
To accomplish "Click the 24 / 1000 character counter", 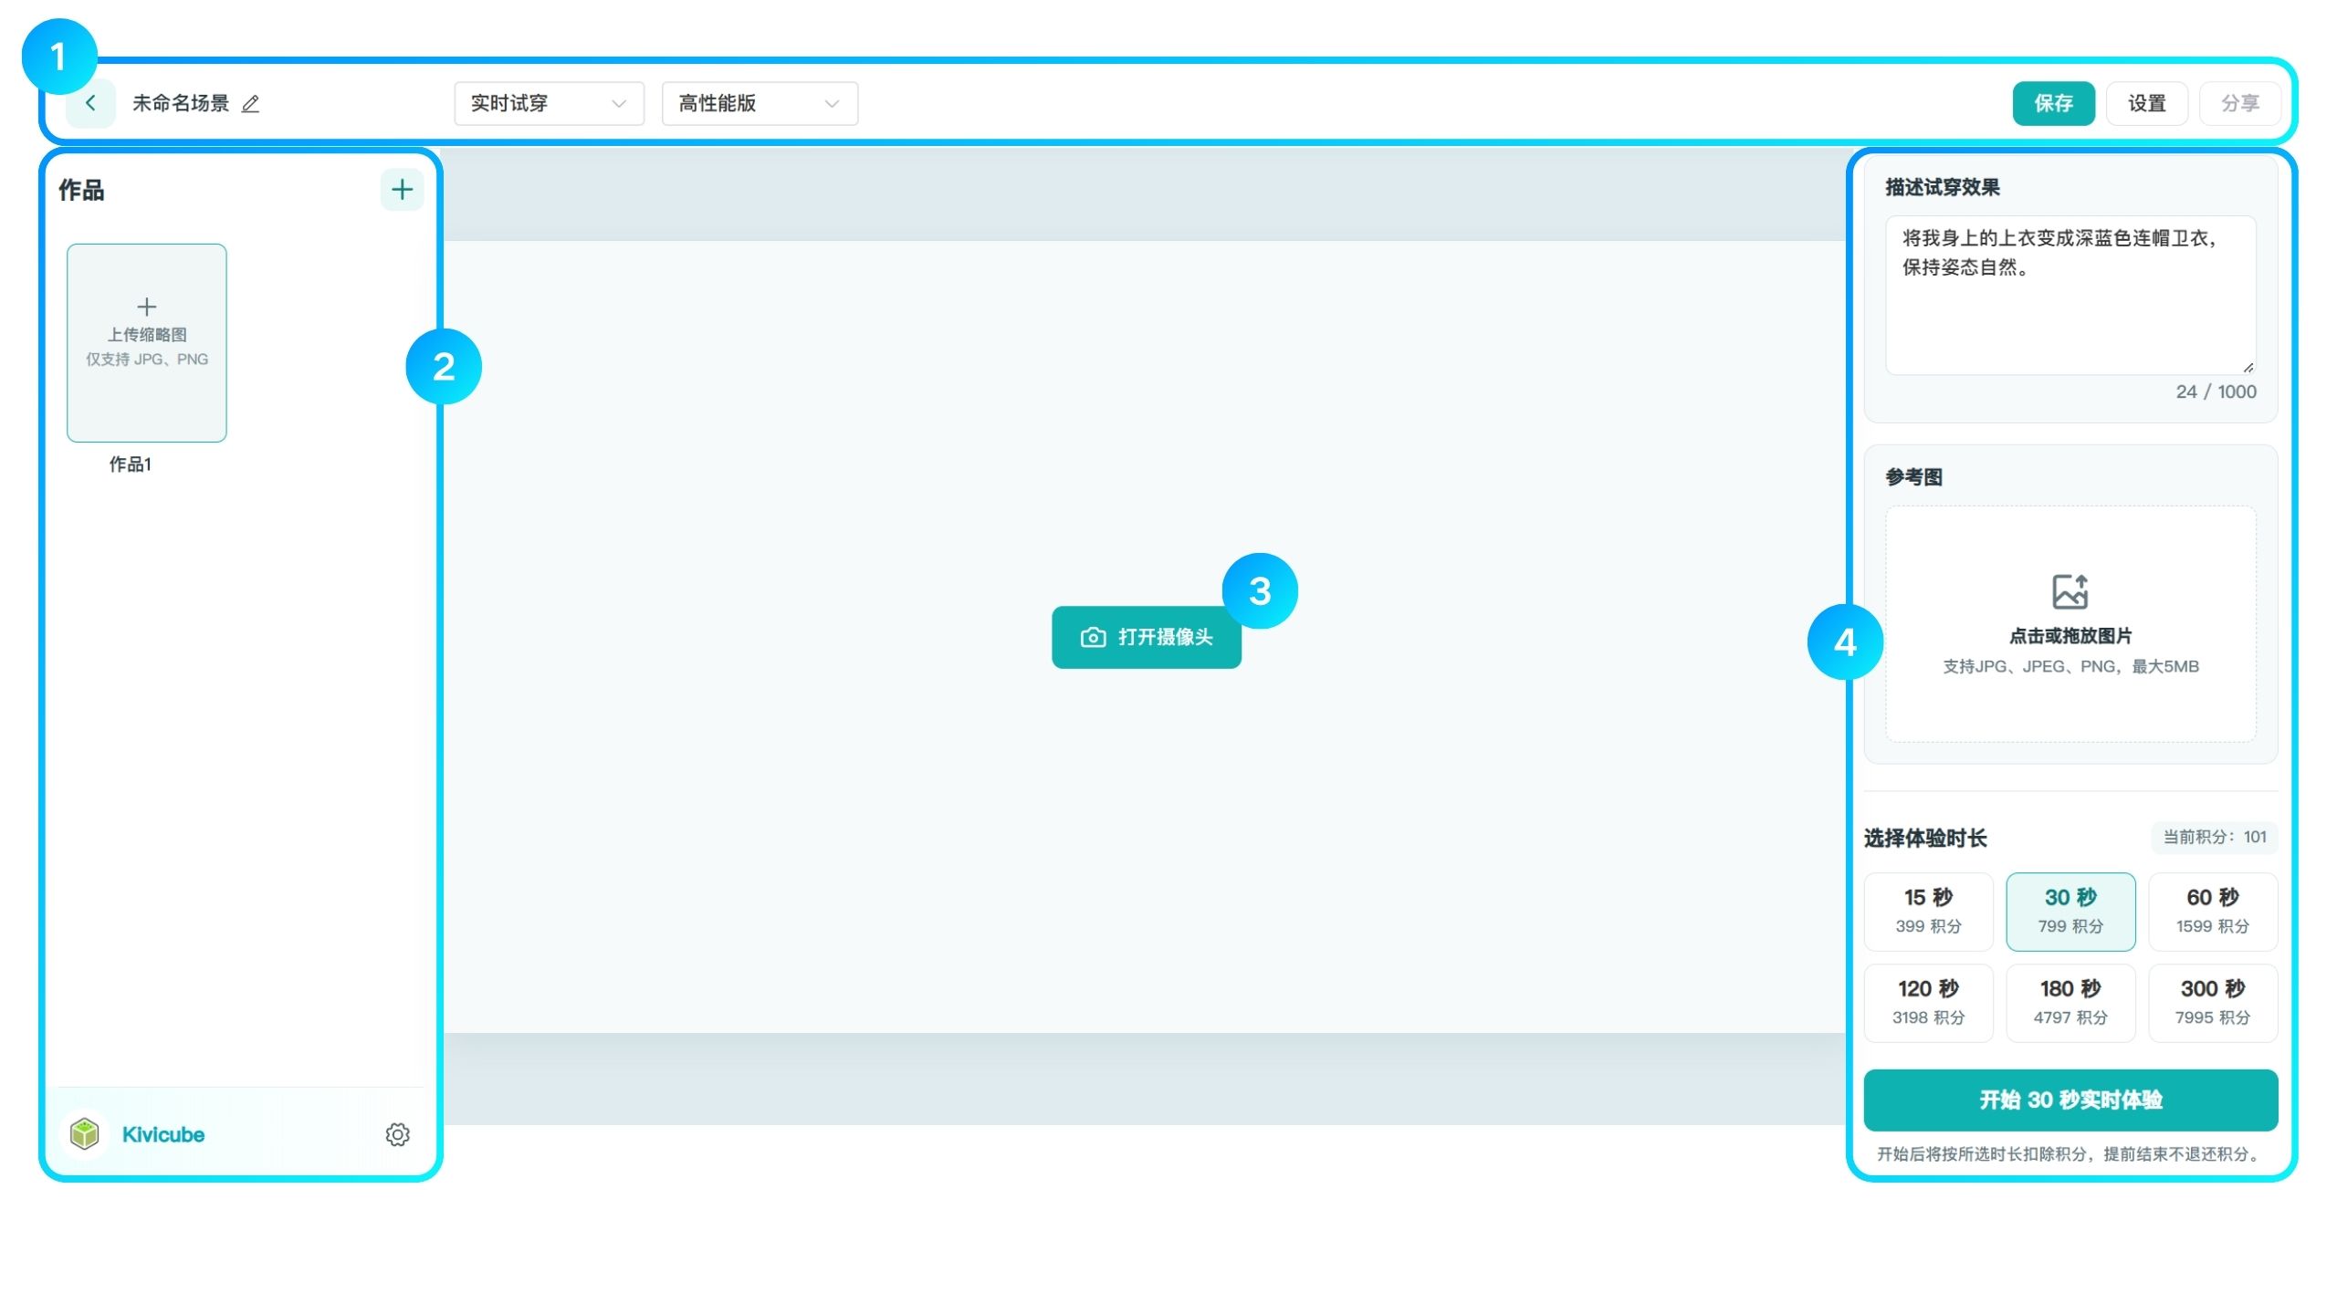I will (x=2216, y=391).
